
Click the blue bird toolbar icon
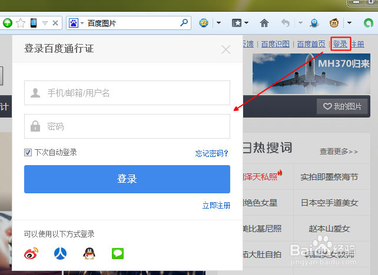click(314, 23)
